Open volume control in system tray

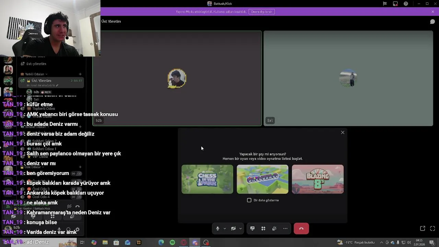(409, 243)
